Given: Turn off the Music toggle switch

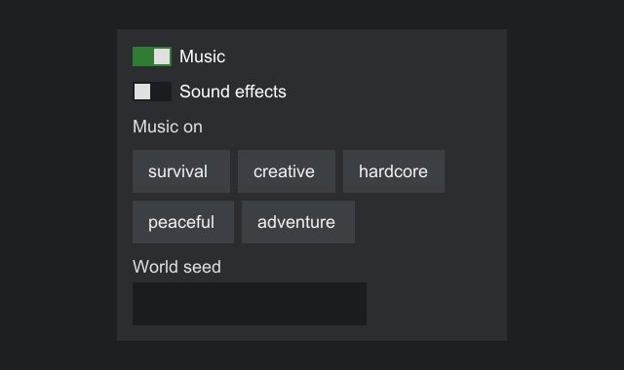Looking at the screenshot, I should (x=152, y=56).
